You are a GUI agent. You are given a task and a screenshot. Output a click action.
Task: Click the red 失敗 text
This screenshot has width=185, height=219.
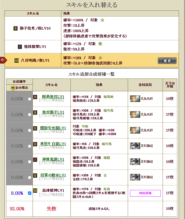point(51,209)
